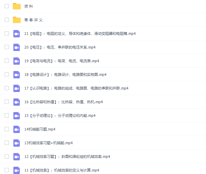Open 14机械能习题.mp4 file name
This screenshot has height=174, width=206.
[x=40, y=129]
